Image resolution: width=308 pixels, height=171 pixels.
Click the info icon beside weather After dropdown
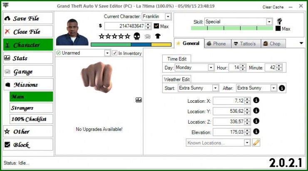[282, 88]
